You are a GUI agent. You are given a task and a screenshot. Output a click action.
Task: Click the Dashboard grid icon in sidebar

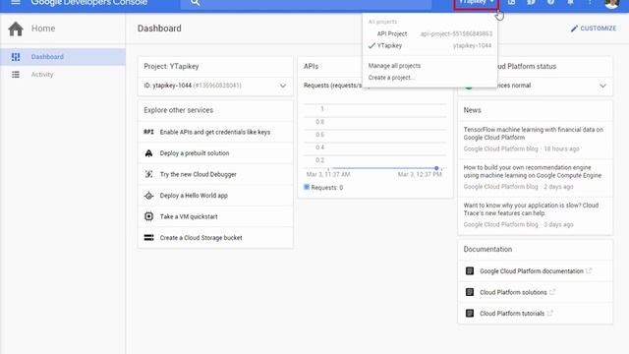[x=16, y=57]
